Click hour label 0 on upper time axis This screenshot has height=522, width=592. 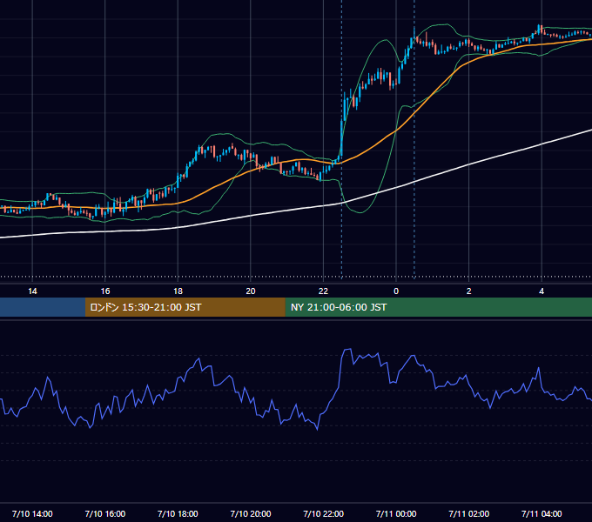396,291
